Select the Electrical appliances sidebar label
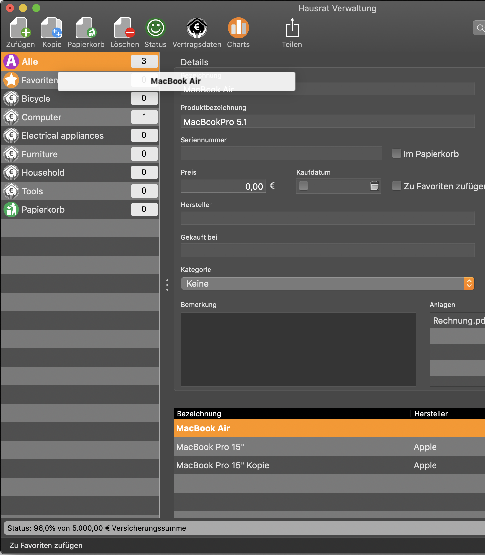 pyautogui.click(x=63, y=136)
